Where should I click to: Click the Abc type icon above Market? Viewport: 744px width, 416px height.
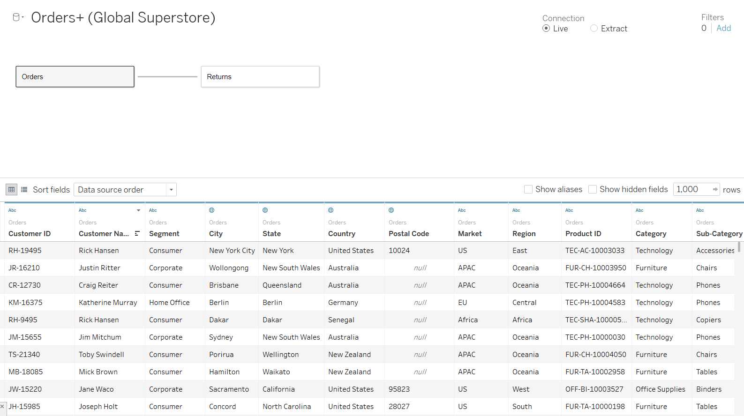462,210
